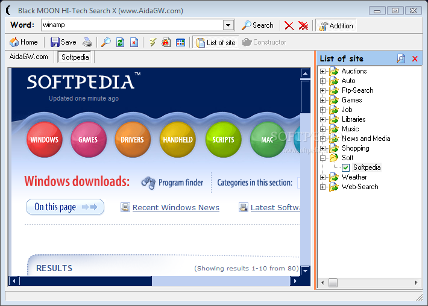Expand the Auto tree node
428x306 pixels.
point(323,81)
